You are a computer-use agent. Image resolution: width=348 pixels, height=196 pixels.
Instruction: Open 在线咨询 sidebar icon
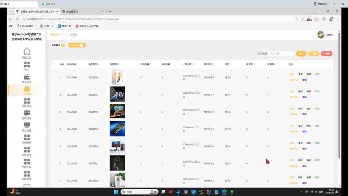pos(27,101)
